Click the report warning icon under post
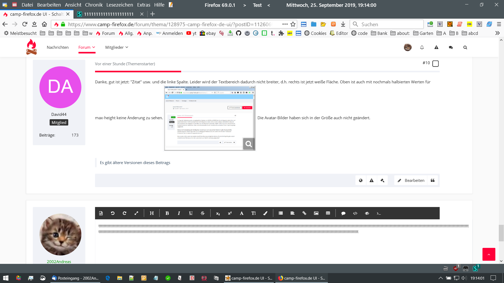This screenshot has height=283, width=504. (371, 180)
